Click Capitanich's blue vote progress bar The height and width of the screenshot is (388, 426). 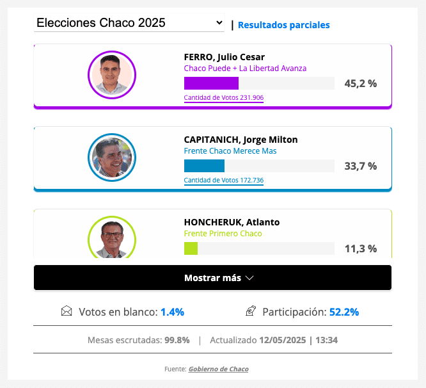tap(204, 166)
